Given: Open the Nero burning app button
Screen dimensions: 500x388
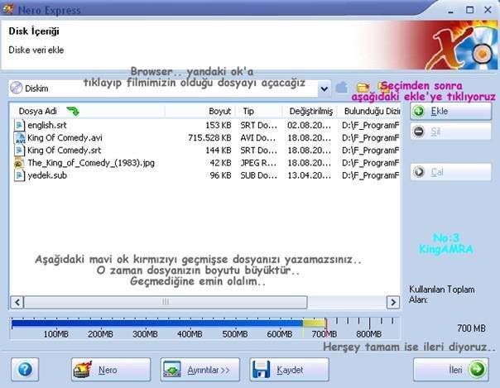Looking at the screenshot, I should tap(111, 370).
